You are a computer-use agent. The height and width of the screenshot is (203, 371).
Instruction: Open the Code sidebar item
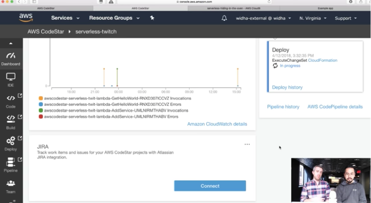click(11, 101)
